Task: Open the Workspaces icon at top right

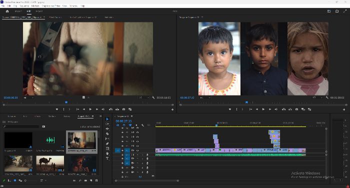Action: point(329,11)
